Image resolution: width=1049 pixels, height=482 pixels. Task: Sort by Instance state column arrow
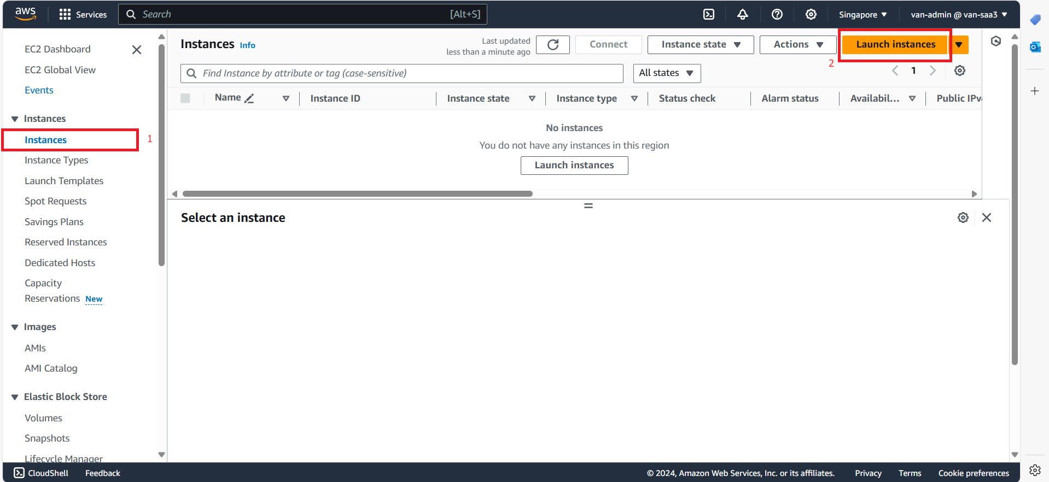coord(532,98)
